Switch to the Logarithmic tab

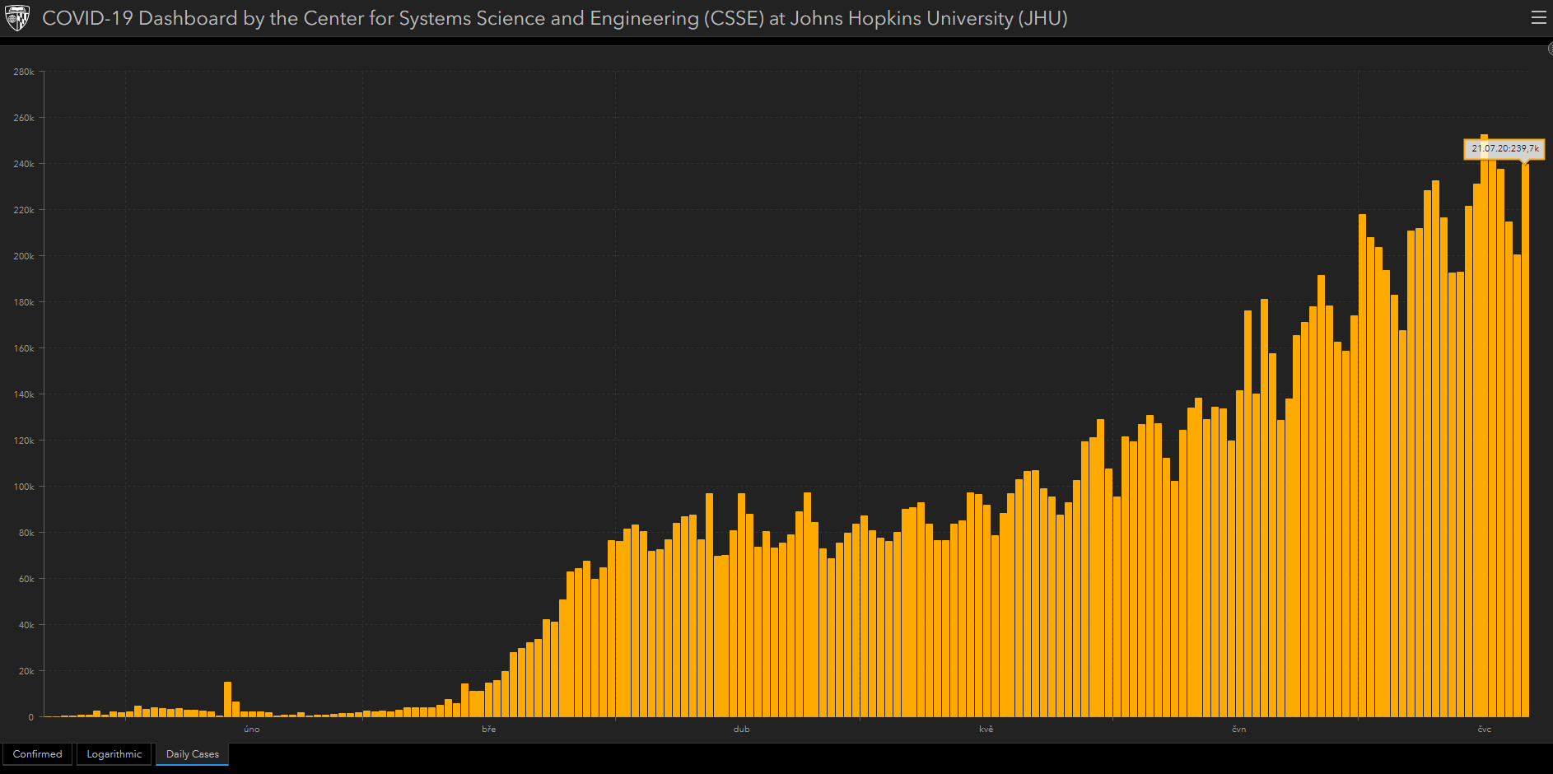click(114, 754)
